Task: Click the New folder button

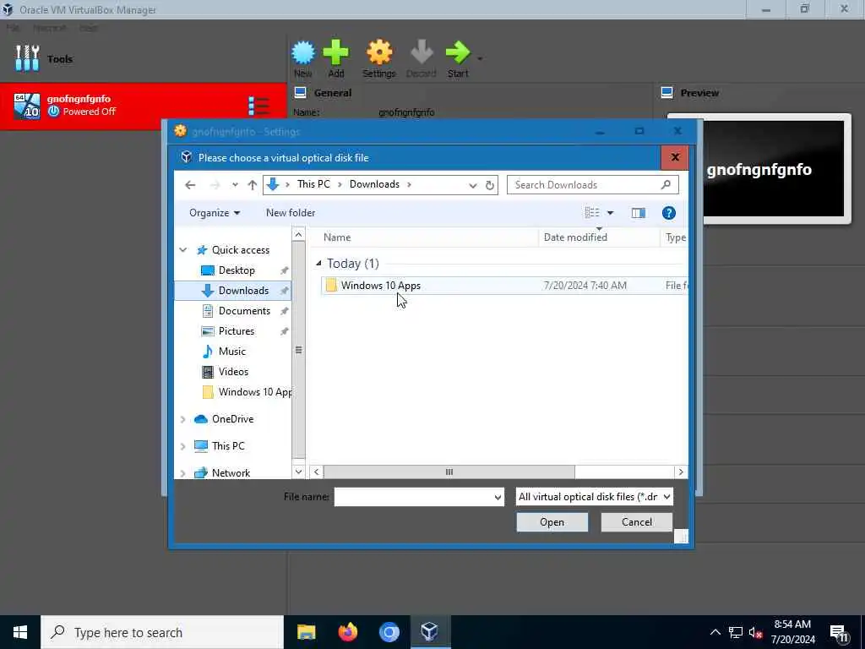Action: tap(291, 213)
